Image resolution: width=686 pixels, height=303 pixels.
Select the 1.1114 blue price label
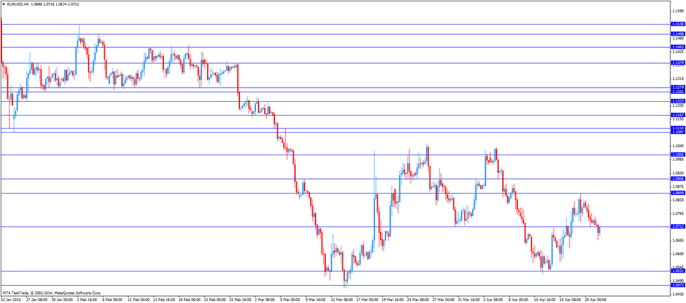[677, 128]
